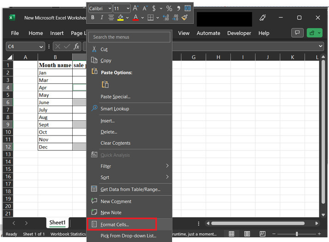
Task: Click the Insert Function fx icon
Action: click(x=77, y=47)
